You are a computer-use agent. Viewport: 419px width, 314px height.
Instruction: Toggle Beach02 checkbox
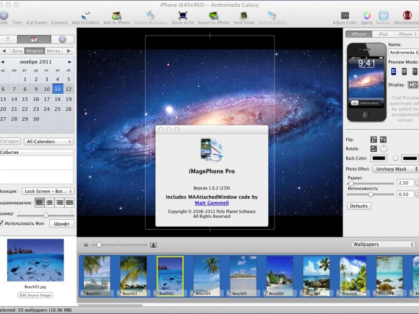[x=119, y=294]
